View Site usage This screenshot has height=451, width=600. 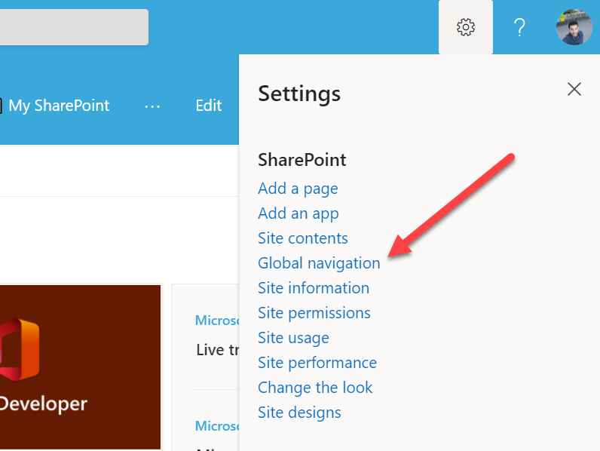coord(293,338)
